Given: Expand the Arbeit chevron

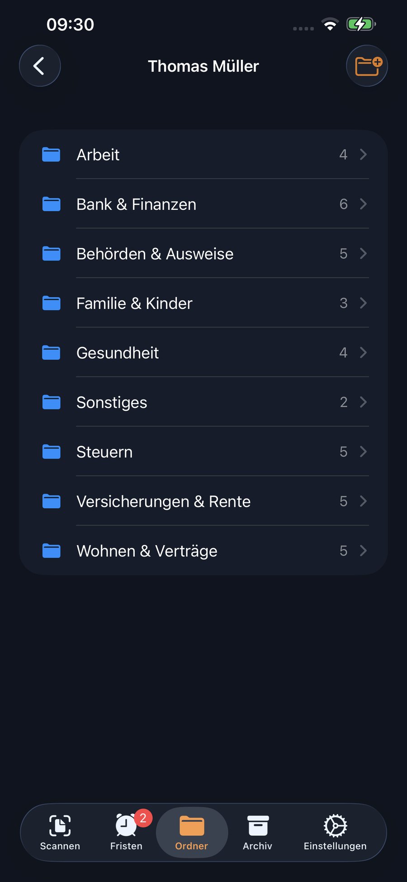Looking at the screenshot, I should click(363, 154).
